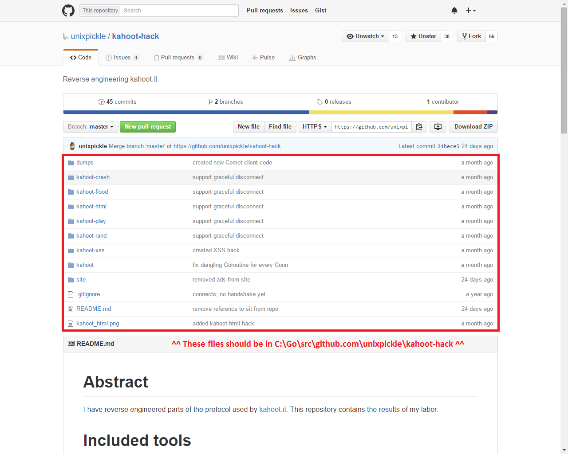The height and width of the screenshot is (454, 568).
Task: Open commit 'added kahoot-html hack'
Action: point(223,324)
